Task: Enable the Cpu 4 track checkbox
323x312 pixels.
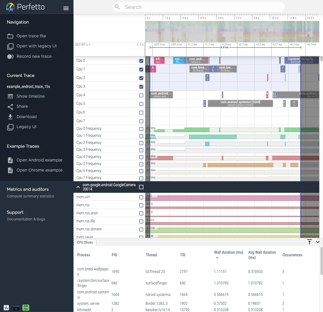Action: click(141, 95)
